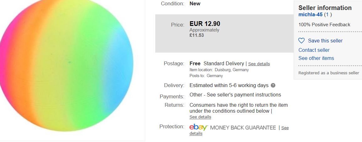Click the MONEY BACK GUARANTEE text
The image size is (362, 142).
point(243,128)
